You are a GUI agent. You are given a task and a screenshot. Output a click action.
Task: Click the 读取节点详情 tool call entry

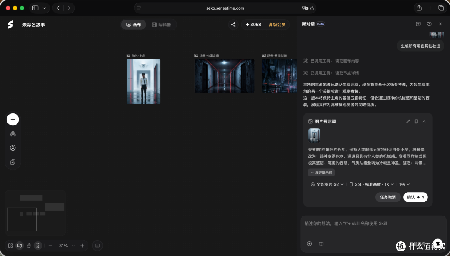[x=331, y=73]
